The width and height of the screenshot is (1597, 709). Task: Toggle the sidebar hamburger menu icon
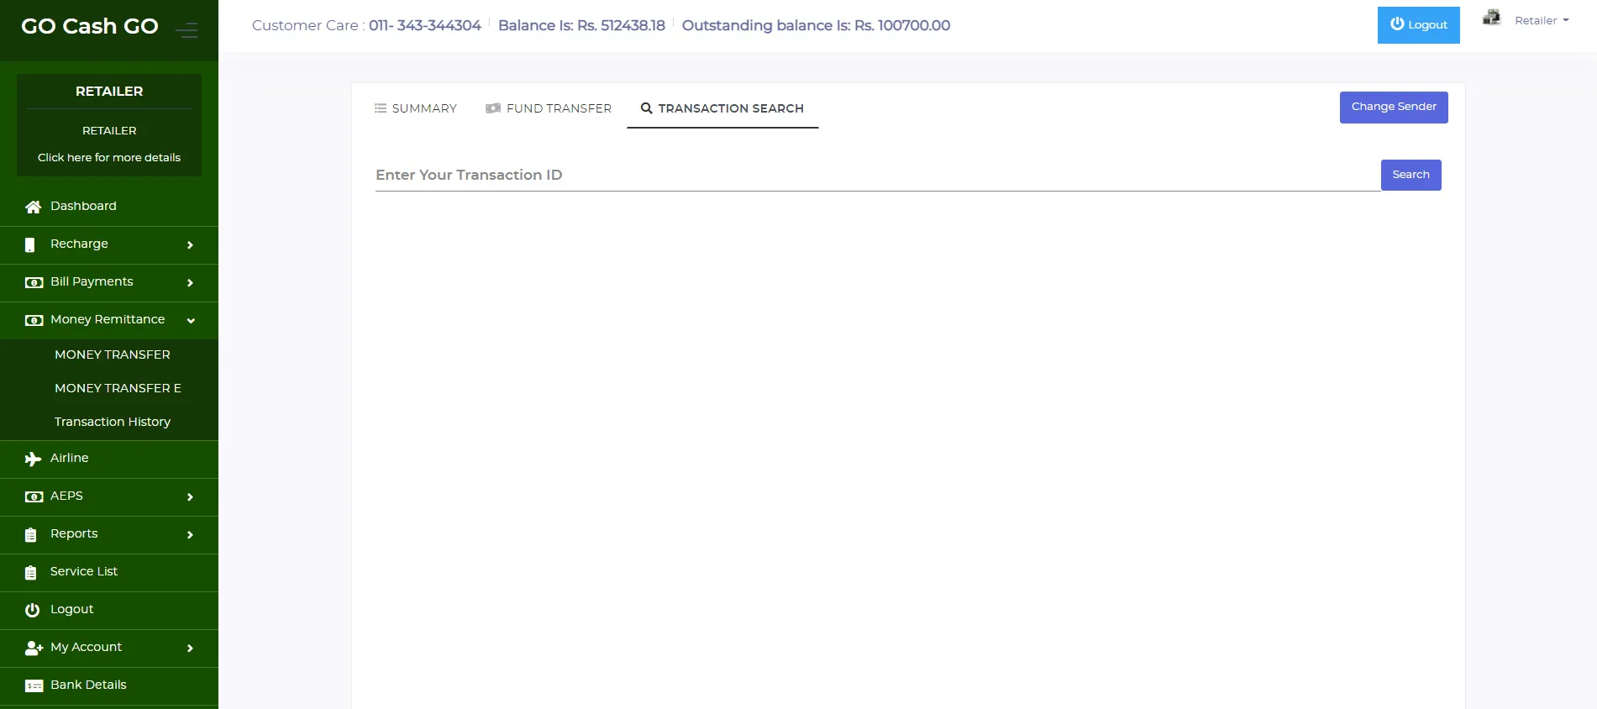click(186, 31)
